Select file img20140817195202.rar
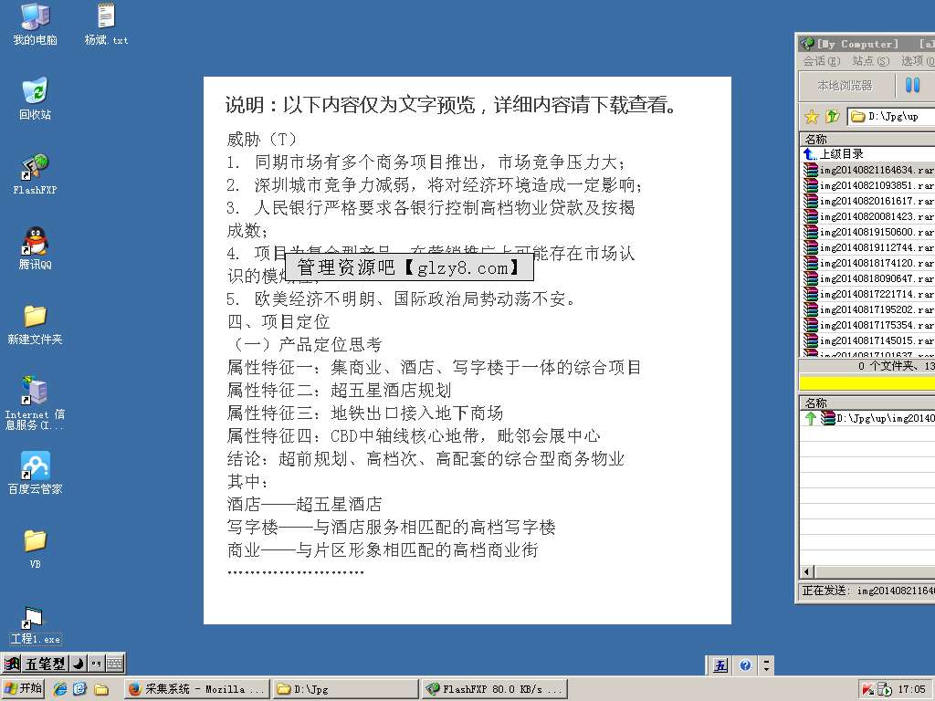This screenshot has width=935, height=701. (868, 309)
